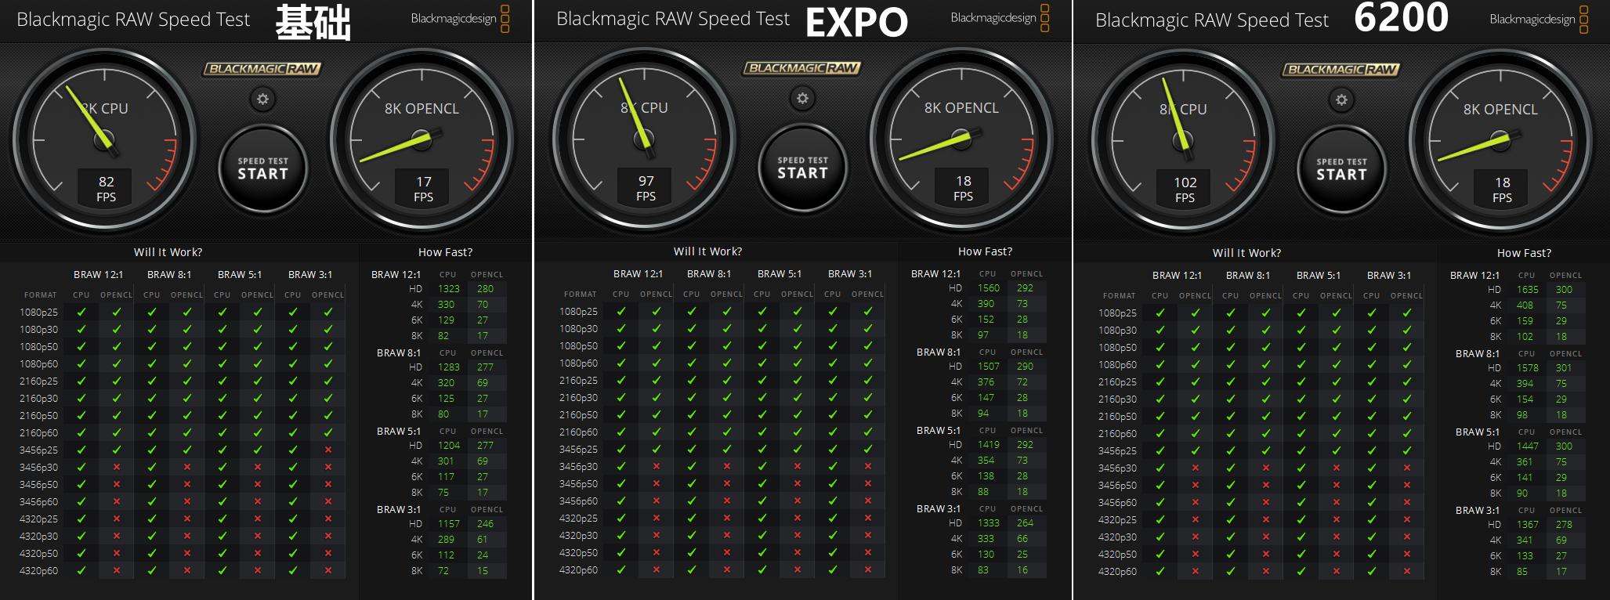Select the 'Will It Work?' heading in EXPO window
The height and width of the screenshot is (600, 1610).
[707, 251]
